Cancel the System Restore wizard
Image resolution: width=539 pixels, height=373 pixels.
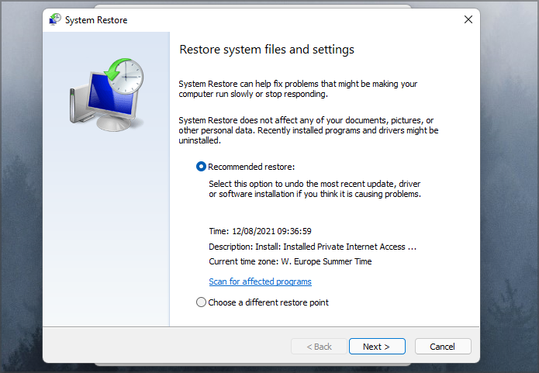pos(442,346)
